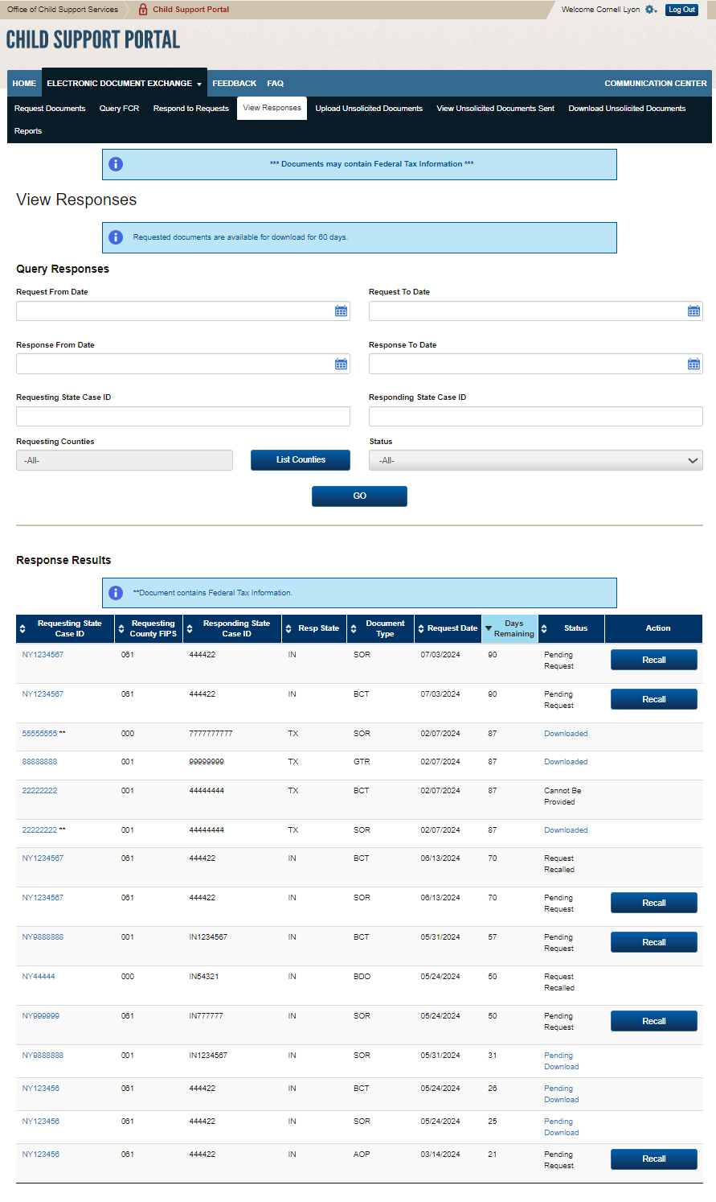Sort results by Days Remaining arrow
This screenshot has height=1202, width=716.
click(489, 629)
